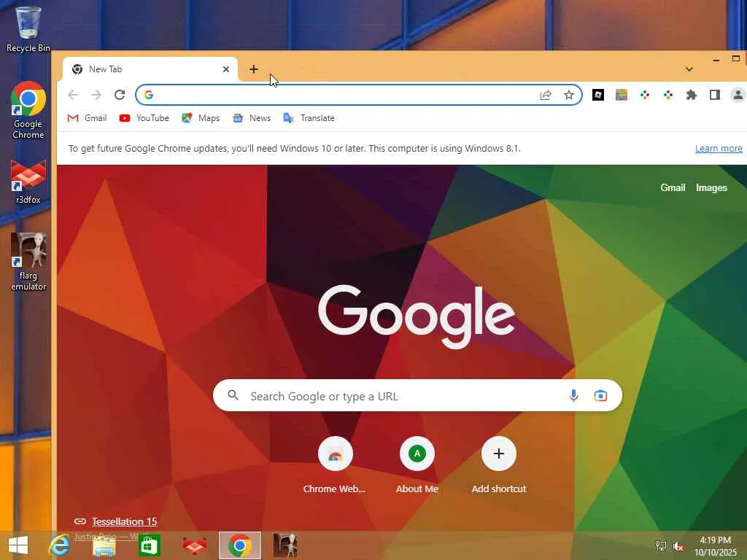Select the Google Chrome desktop shortcut
747x560 pixels.
28,111
